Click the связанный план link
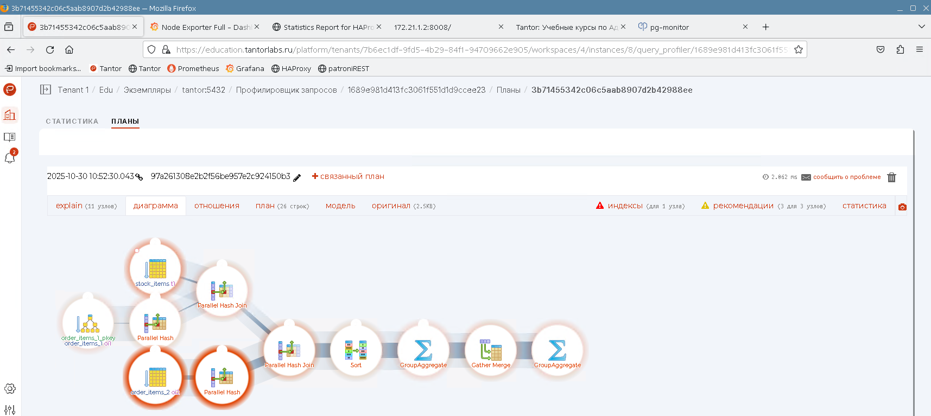Image resolution: width=931 pixels, height=416 pixels. (348, 176)
